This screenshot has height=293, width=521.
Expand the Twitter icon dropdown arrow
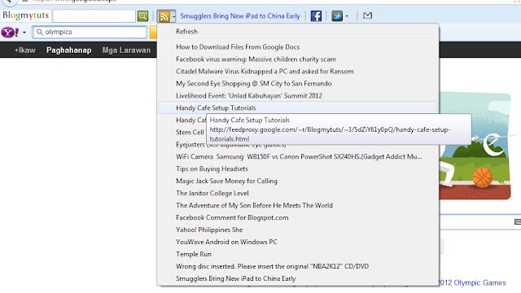pyautogui.click(x=347, y=16)
